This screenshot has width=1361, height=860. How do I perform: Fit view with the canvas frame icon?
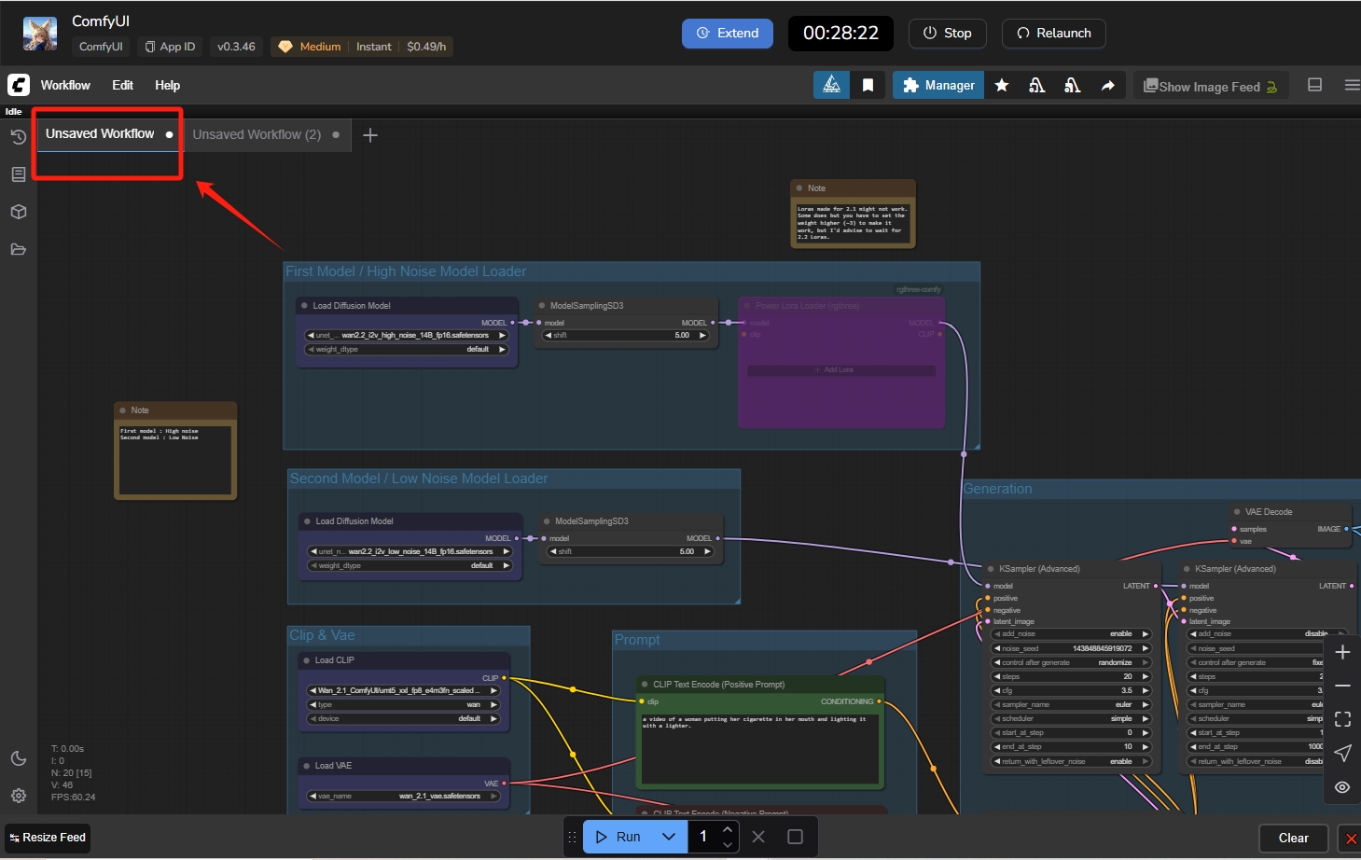pyautogui.click(x=1342, y=719)
